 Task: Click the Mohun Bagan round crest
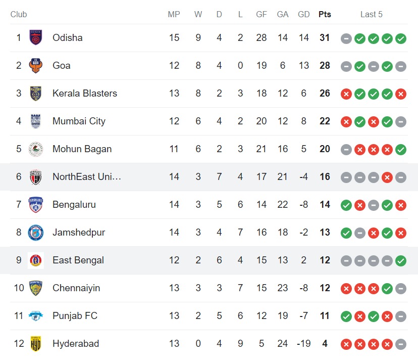pos(35,149)
